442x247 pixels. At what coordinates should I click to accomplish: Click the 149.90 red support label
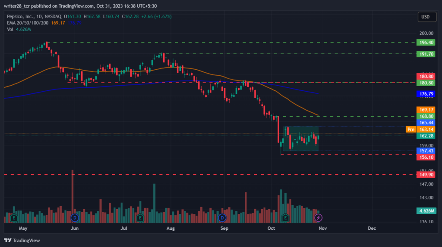(426, 175)
